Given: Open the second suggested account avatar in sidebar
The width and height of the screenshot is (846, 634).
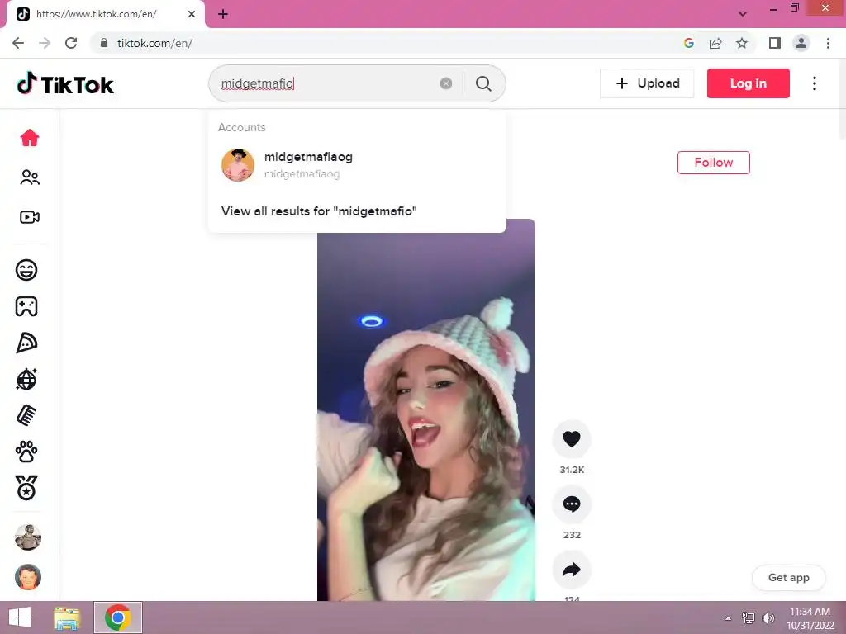Looking at the screenshot, I should (28, 577).
